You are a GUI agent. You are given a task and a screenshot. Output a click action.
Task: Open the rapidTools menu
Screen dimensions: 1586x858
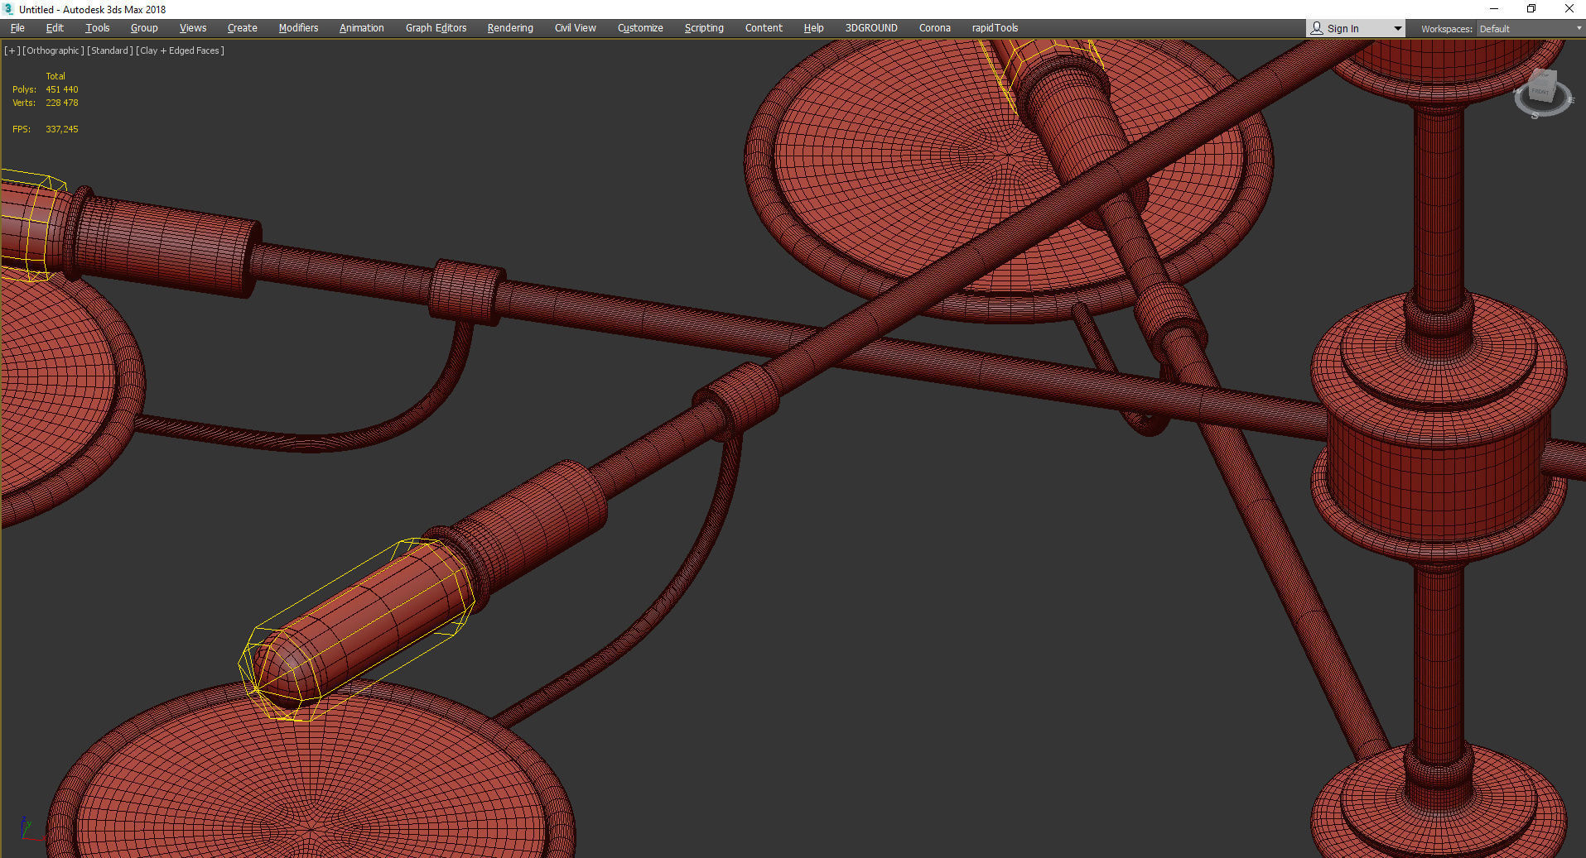[995, 28]
